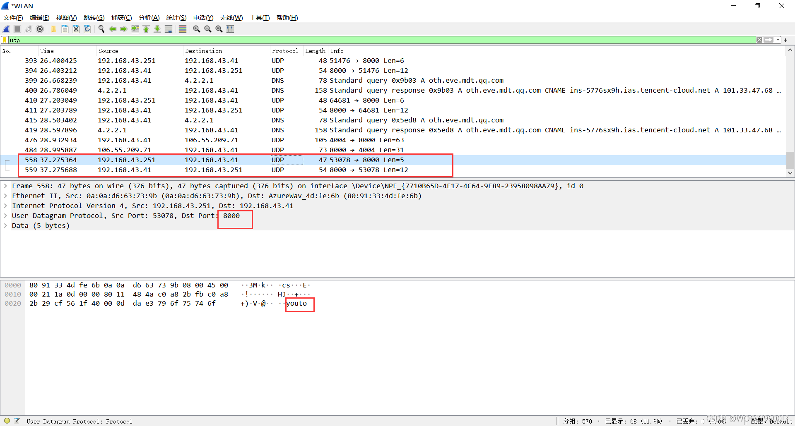The width and height of the screenshot is (795, 426).
Task: Save the capture file
Action: coord(65,29)
